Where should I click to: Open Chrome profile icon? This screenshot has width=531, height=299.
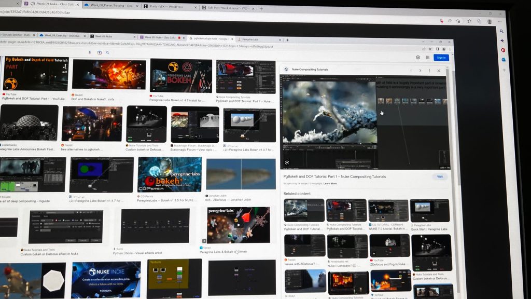444,49
